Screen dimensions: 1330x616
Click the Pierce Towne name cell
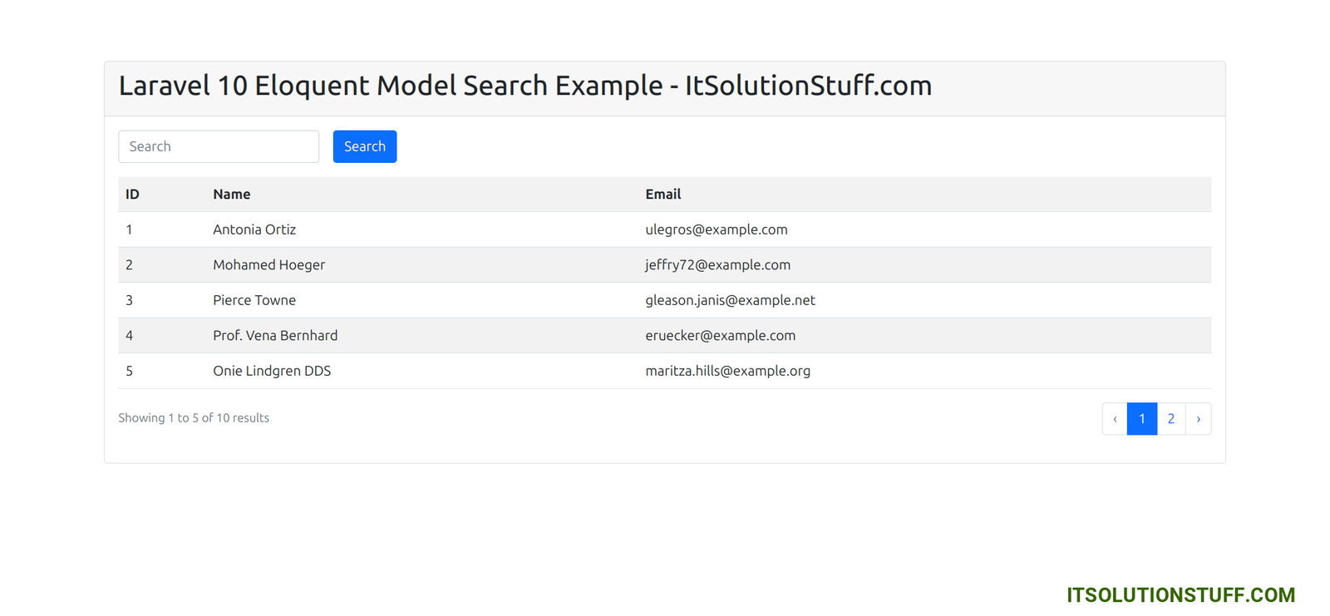254,300
